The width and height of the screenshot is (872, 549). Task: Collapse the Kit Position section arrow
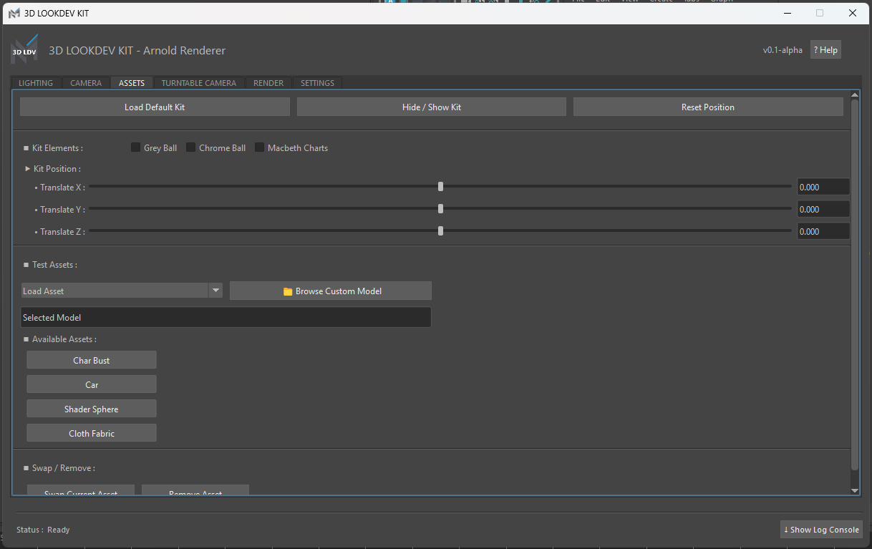[x=28, y=169]
